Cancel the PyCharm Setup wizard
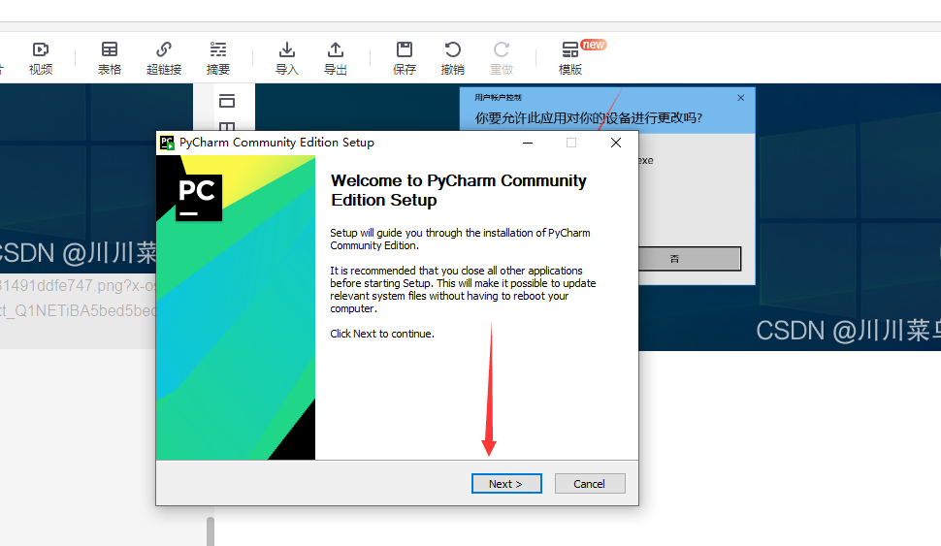941x546 pixels. click(x=590, y=484)
